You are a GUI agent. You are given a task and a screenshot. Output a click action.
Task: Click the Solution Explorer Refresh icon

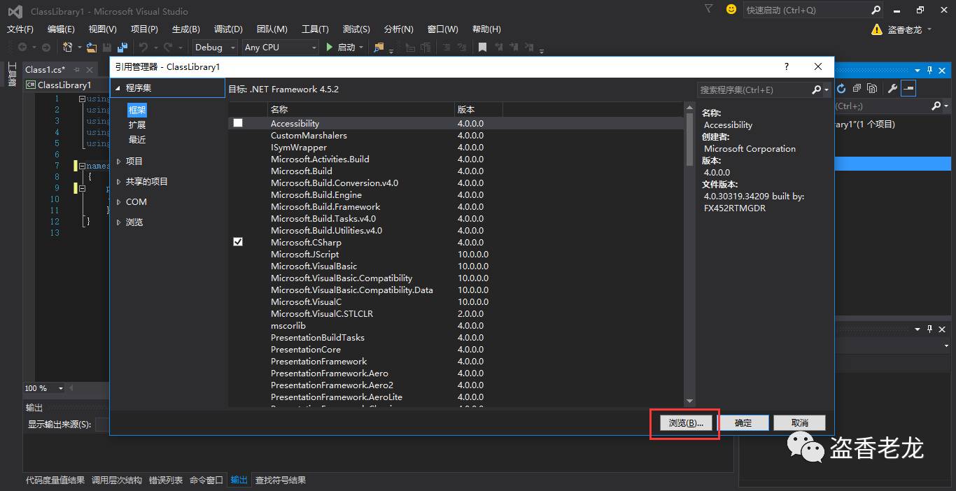click(x=841, y=88)
